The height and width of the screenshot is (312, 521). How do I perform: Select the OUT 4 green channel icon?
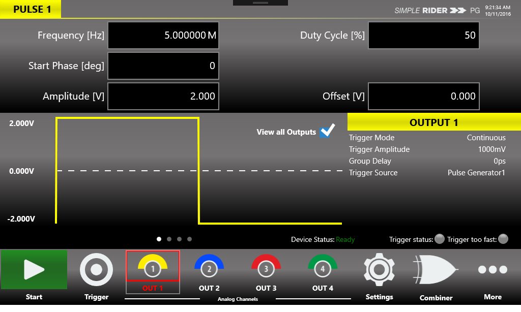point(322,267)
